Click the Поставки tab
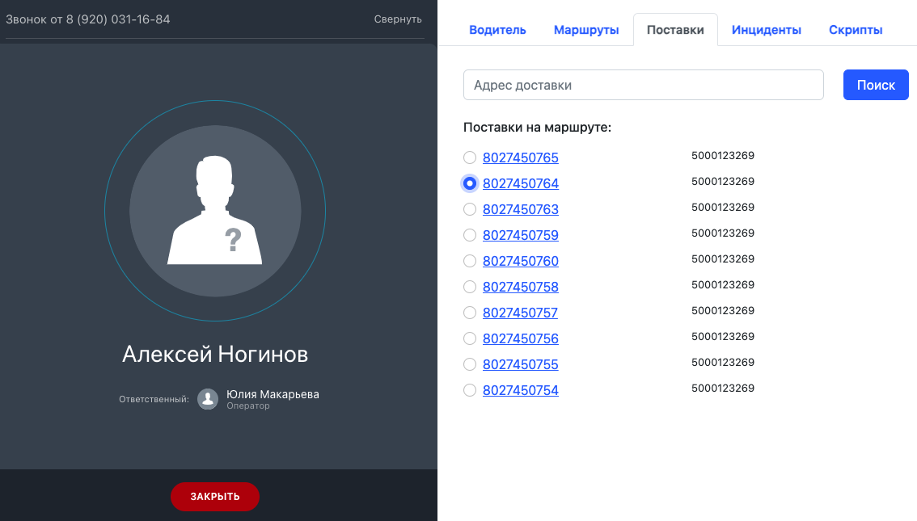917x521 pixels. click(675, 30)
